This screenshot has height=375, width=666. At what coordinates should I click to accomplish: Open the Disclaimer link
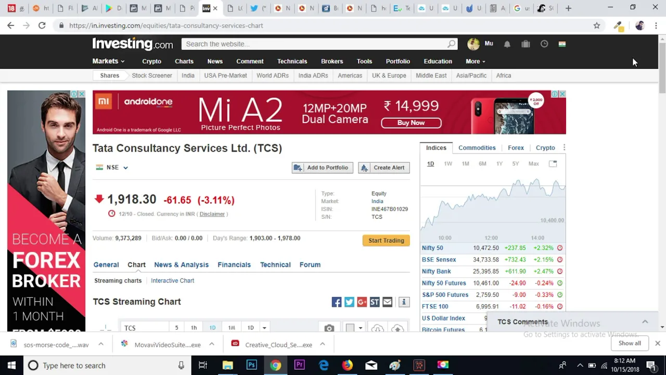(x=212, y=214)
